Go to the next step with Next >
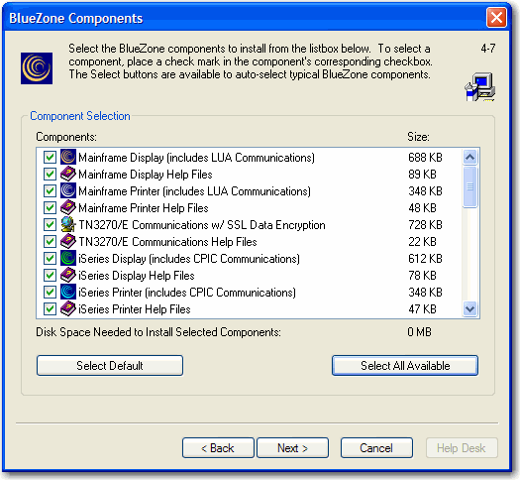Screen dimensions: 520x480 292,448
